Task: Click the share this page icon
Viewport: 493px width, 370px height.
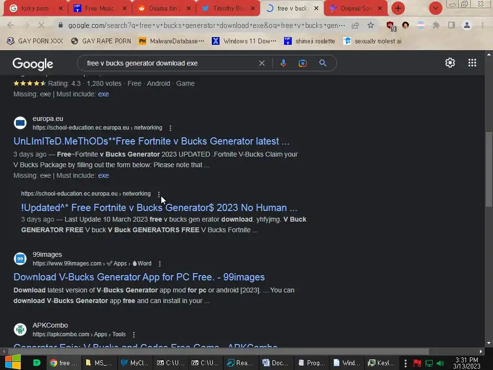Action: point(355,25)
